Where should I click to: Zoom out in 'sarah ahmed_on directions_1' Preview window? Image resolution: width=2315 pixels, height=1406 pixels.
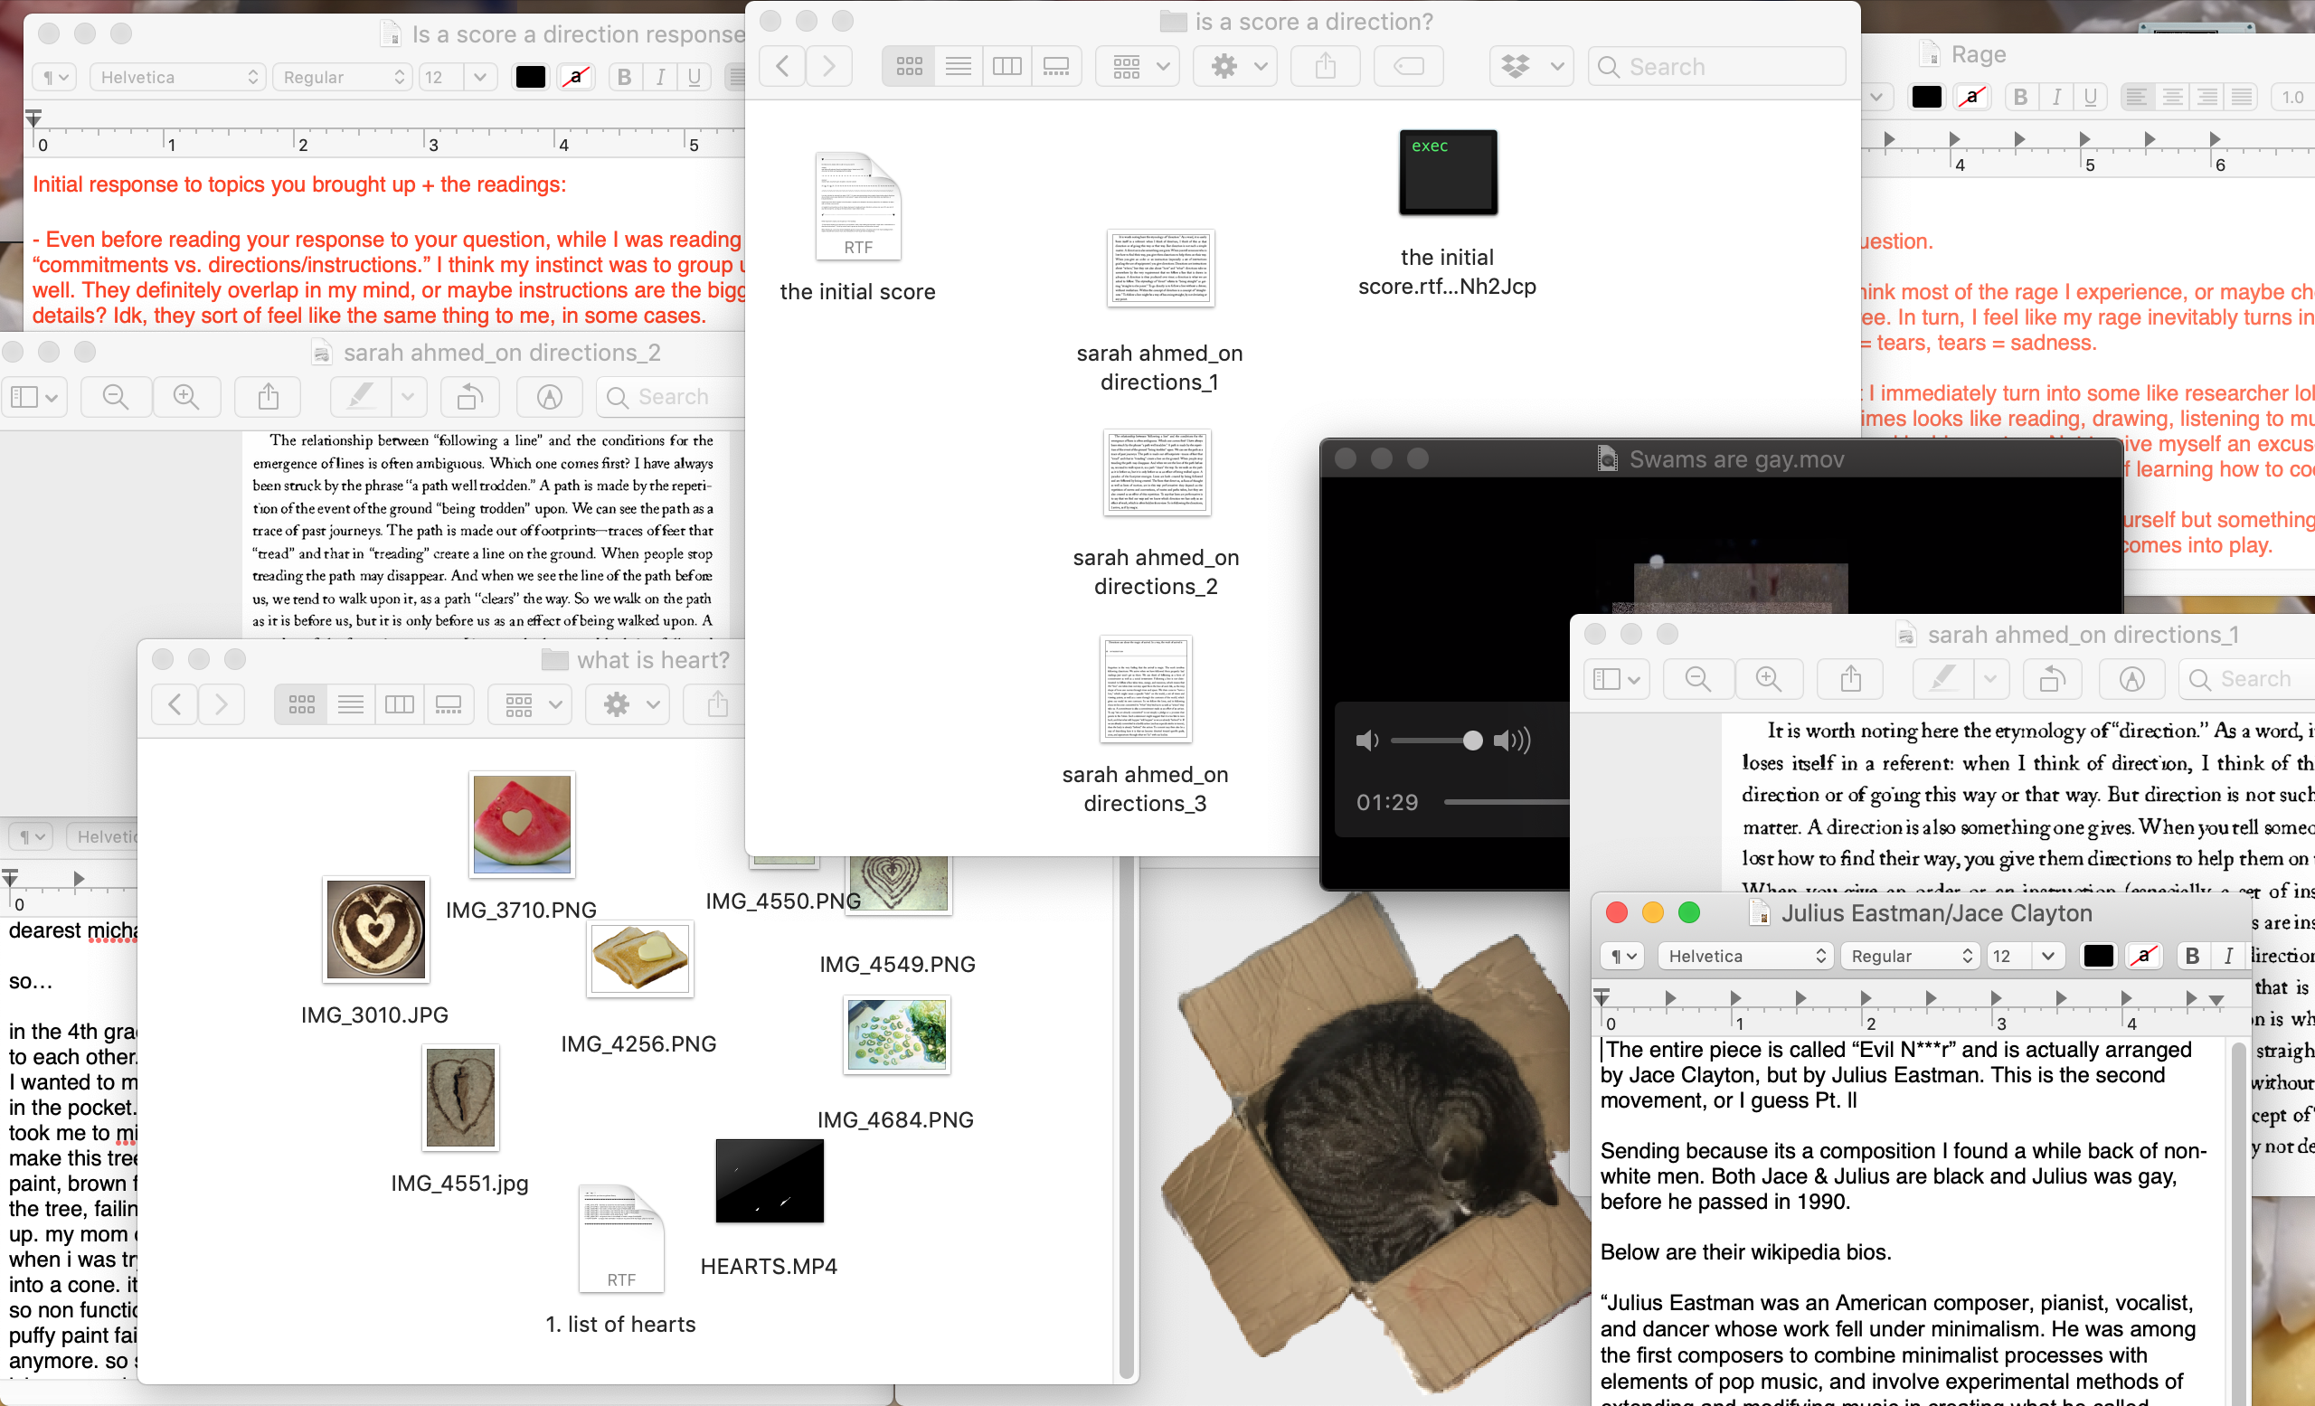click(x=1698, y=679)
